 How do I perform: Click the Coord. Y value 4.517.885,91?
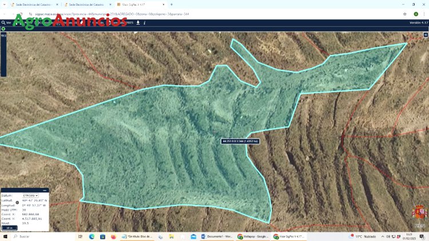[x=32, y=219]
